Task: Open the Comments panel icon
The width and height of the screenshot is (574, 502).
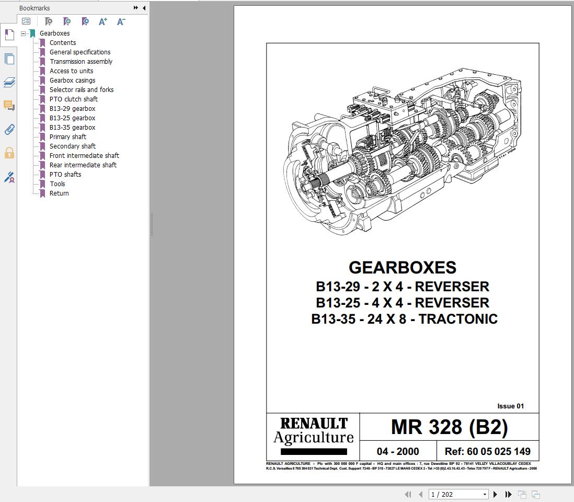Action: [x=9, y=106]
